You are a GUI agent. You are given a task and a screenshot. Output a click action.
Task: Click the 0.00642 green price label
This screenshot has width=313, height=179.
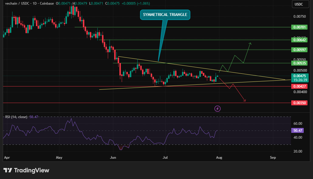pyautogui.click(x=299, y=40)
